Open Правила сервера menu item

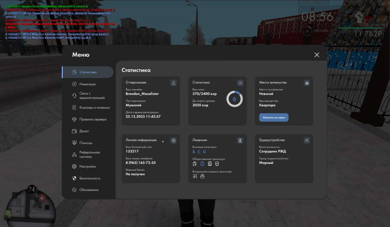pyautogui.click(x=93, y=119)
